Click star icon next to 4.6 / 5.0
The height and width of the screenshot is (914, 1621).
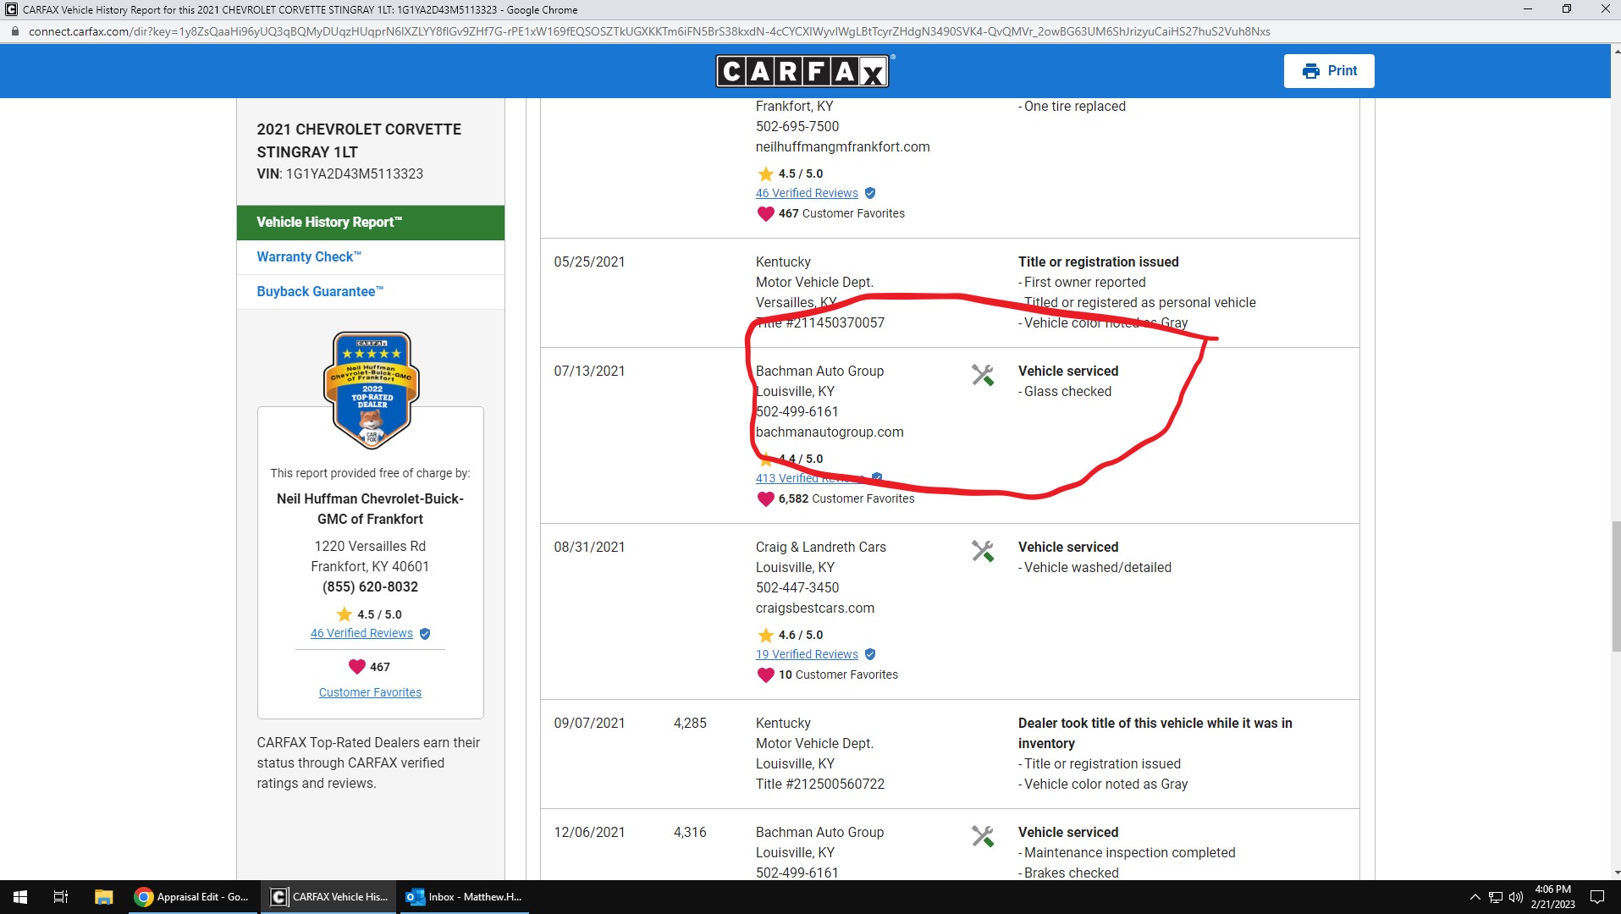point(766,636)
